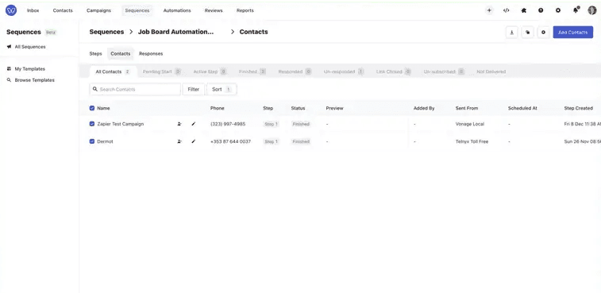
Task: Click the Phone column header
Action: pyautogui.click(x=218, y=108)
